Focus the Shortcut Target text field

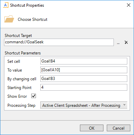[x=59, y=42]
